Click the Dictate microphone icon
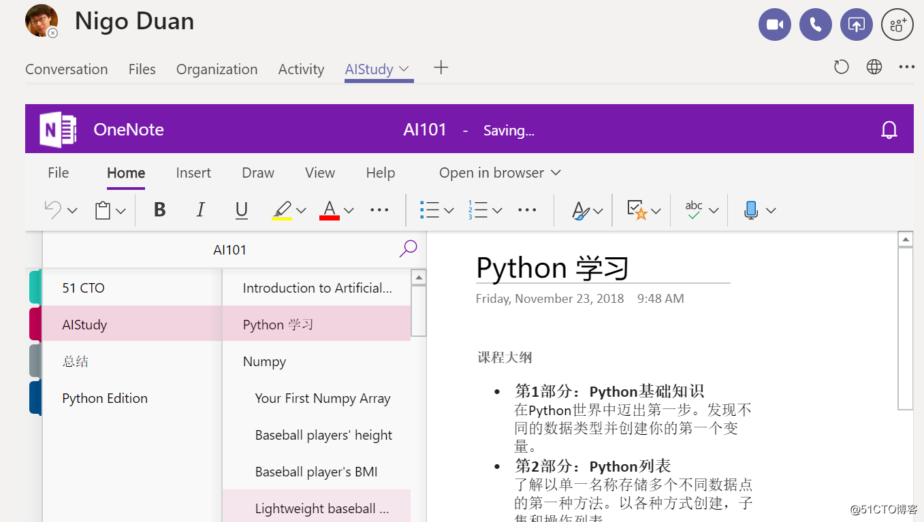Viewport: 924px width, 522px height. [751, 210]
